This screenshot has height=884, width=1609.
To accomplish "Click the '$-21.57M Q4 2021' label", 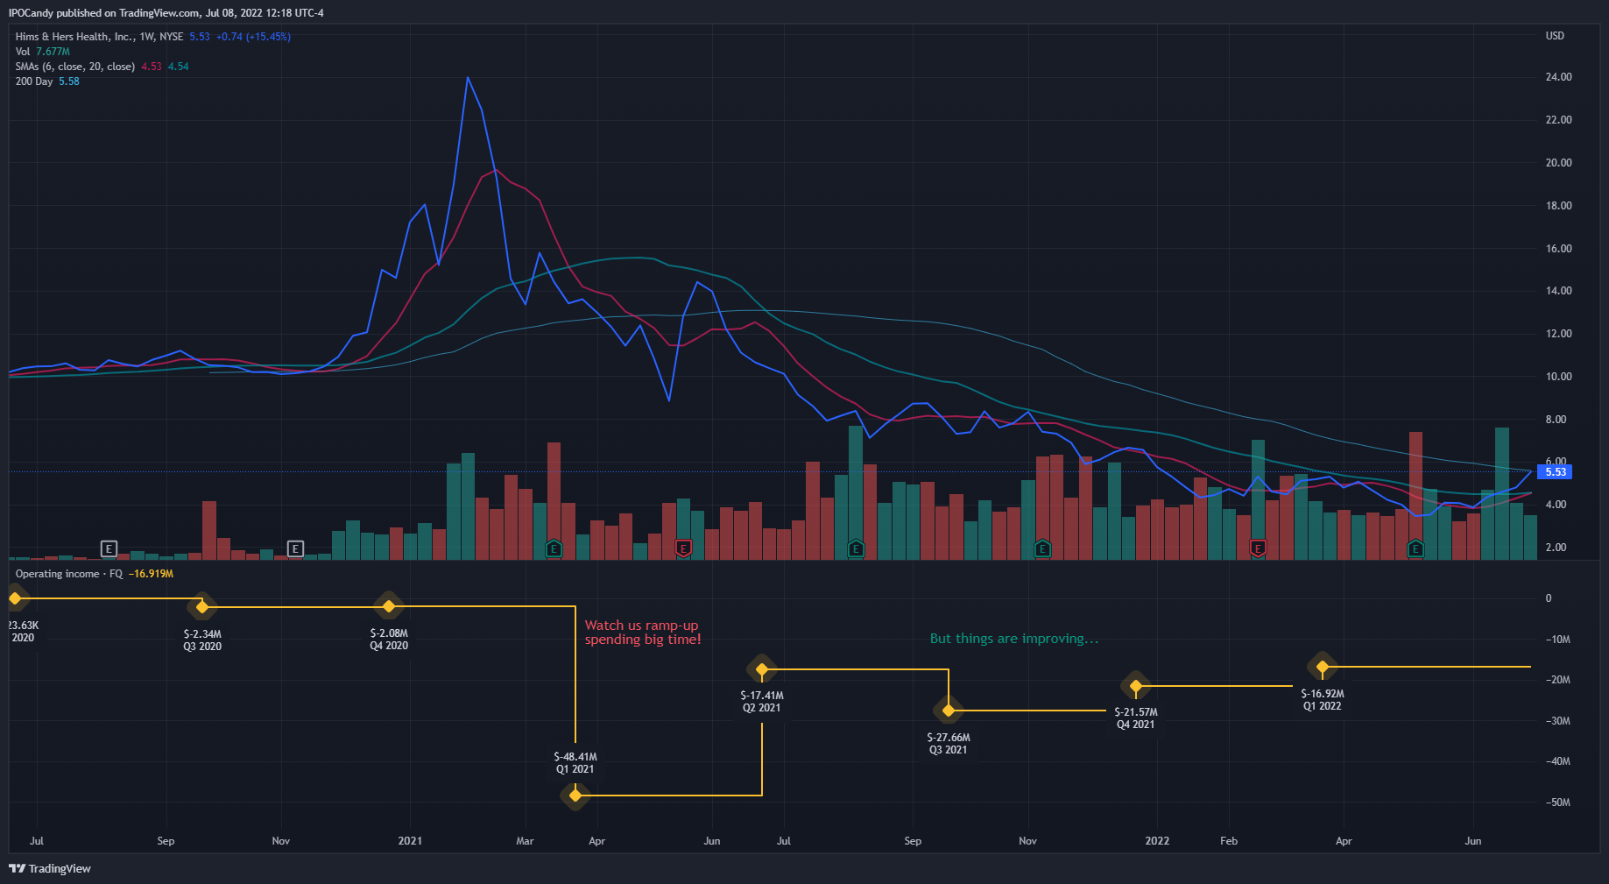I will tap(1136, 718).
